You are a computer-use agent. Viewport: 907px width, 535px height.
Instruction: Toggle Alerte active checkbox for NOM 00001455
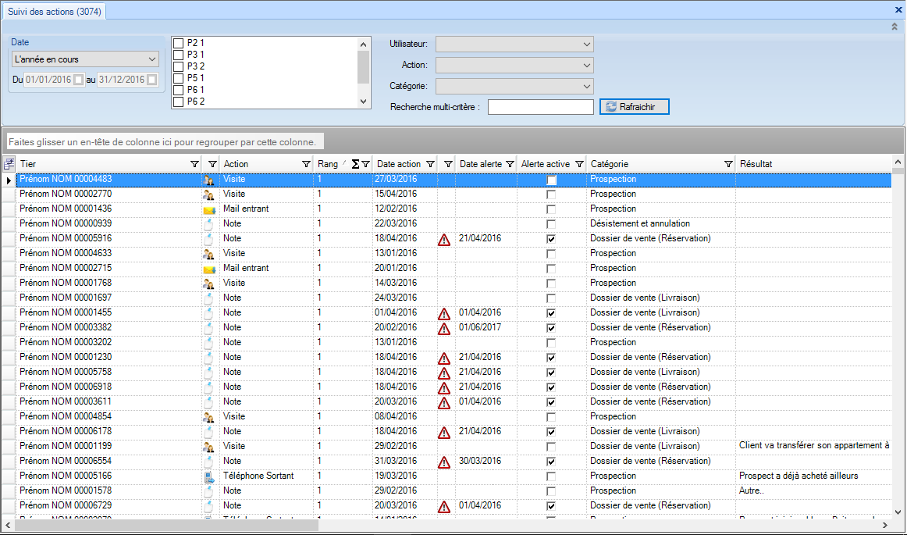point(552,313)
